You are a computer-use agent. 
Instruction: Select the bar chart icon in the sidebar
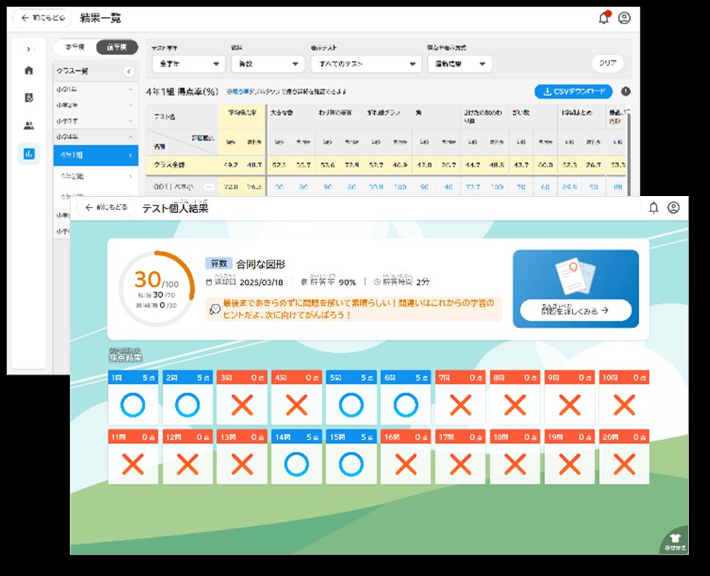pyautogui.click(x=29, y=153)
